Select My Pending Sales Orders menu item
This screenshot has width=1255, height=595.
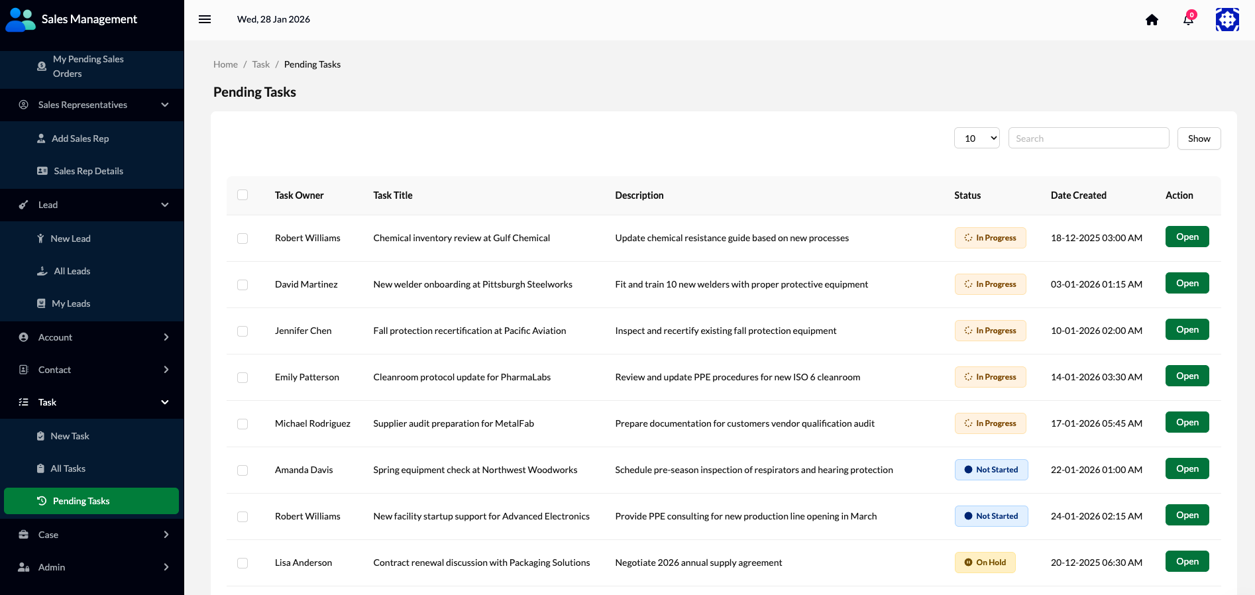[x=88, y=66]
